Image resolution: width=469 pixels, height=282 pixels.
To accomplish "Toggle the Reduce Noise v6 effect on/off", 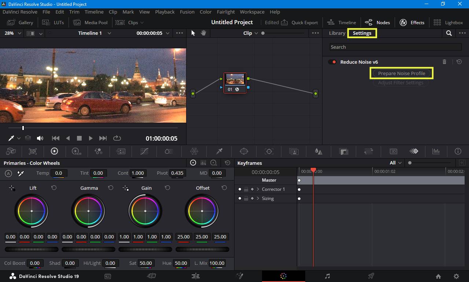I will point(332,62).
